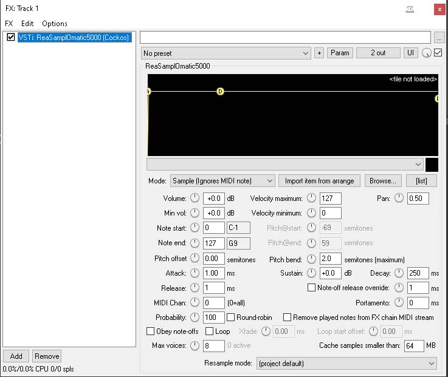The width and height of the screenshot is (448, 377).
Task: Click the black color swatch beside sample dropdown
Action: tap(432, 165)
